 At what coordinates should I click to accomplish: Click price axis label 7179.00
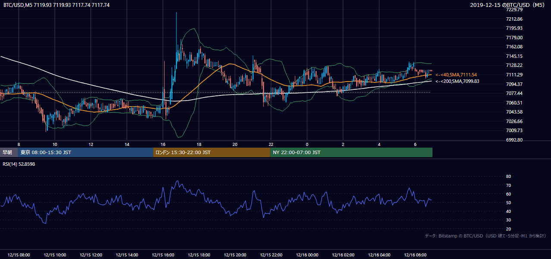[514, 38]
